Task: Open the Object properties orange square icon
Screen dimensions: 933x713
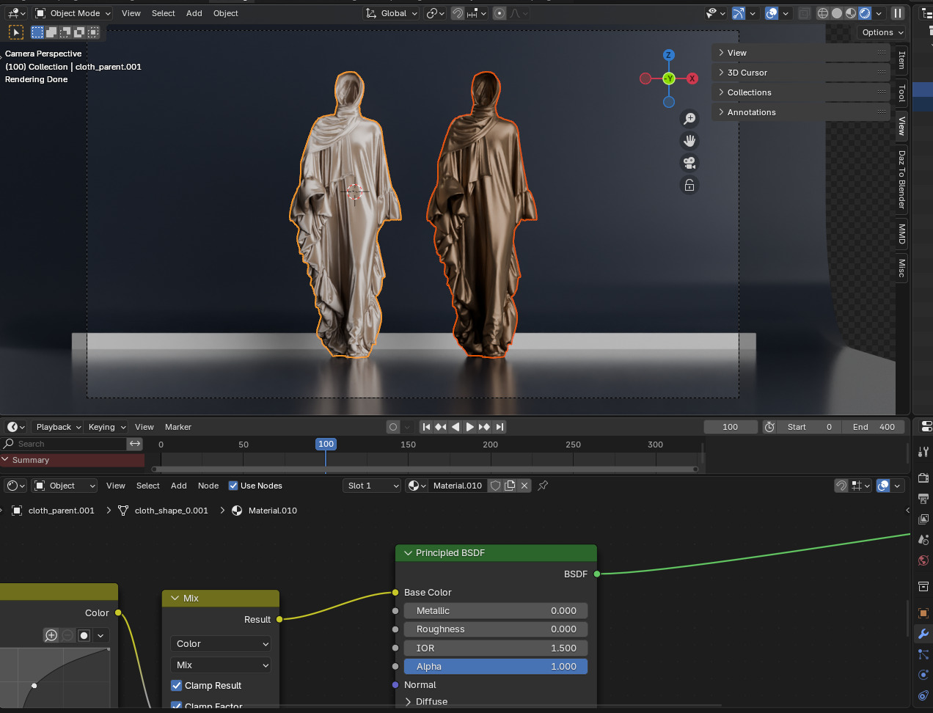Action: click(923, 613)
